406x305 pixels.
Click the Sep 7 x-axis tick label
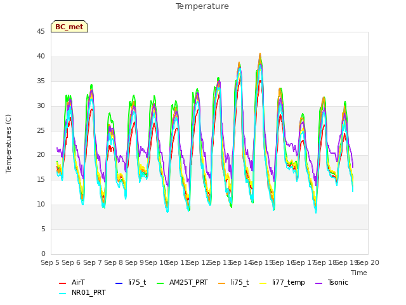pyautogui.click(x=93, y=262)
